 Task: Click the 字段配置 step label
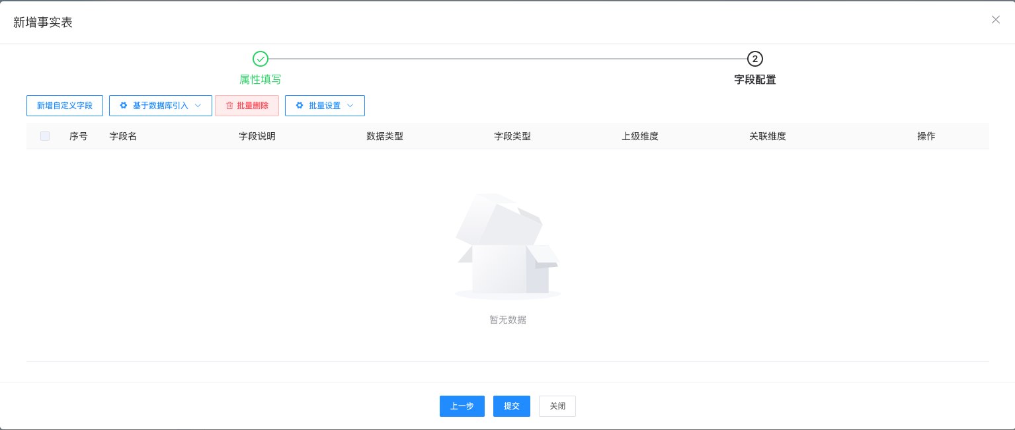coord(755,79)
